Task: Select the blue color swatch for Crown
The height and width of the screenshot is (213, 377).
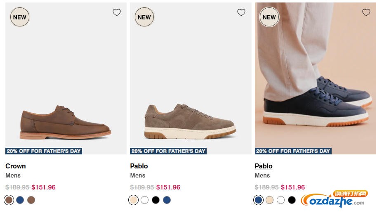Action: 20,200
